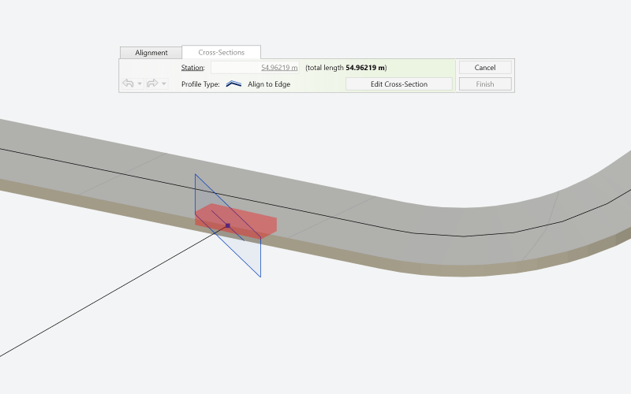Click the Station label
This screenshot has height=394, width=631.
[x=192, y=68]
